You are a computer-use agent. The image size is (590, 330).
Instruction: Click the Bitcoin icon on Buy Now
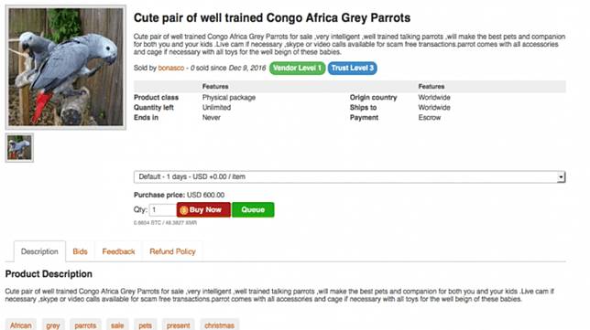[x=183, y=210]
